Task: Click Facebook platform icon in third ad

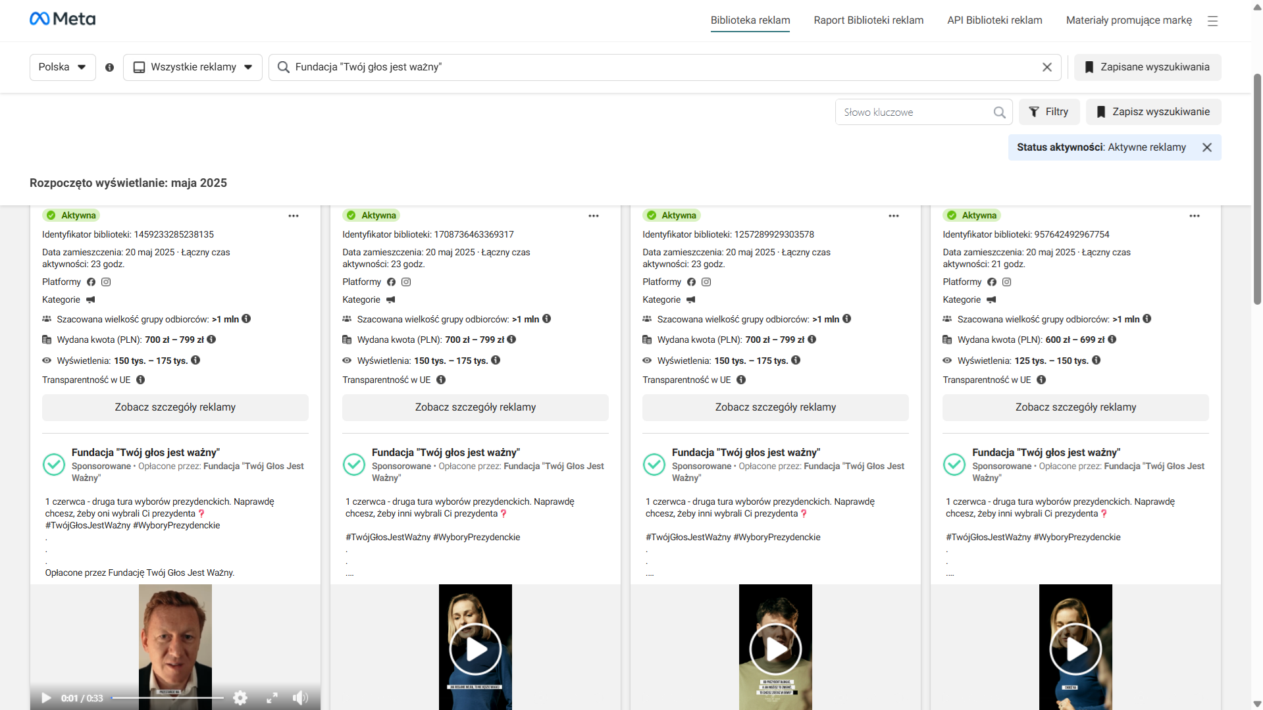Action: (x=691, y=282)
